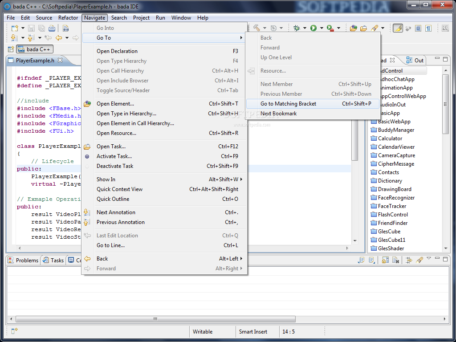Choose Open Declaration menu entry
456x342 pixels.
pos(165,51)
